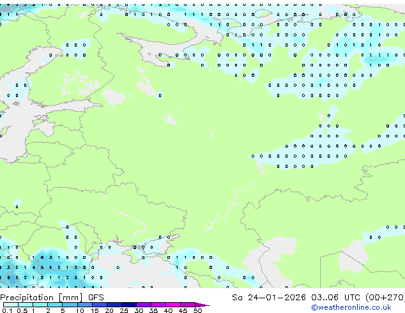This screenshot has height=313, width=405.
Task: Click the legend swatch between 2 and 5
Action: click(55, 305)
